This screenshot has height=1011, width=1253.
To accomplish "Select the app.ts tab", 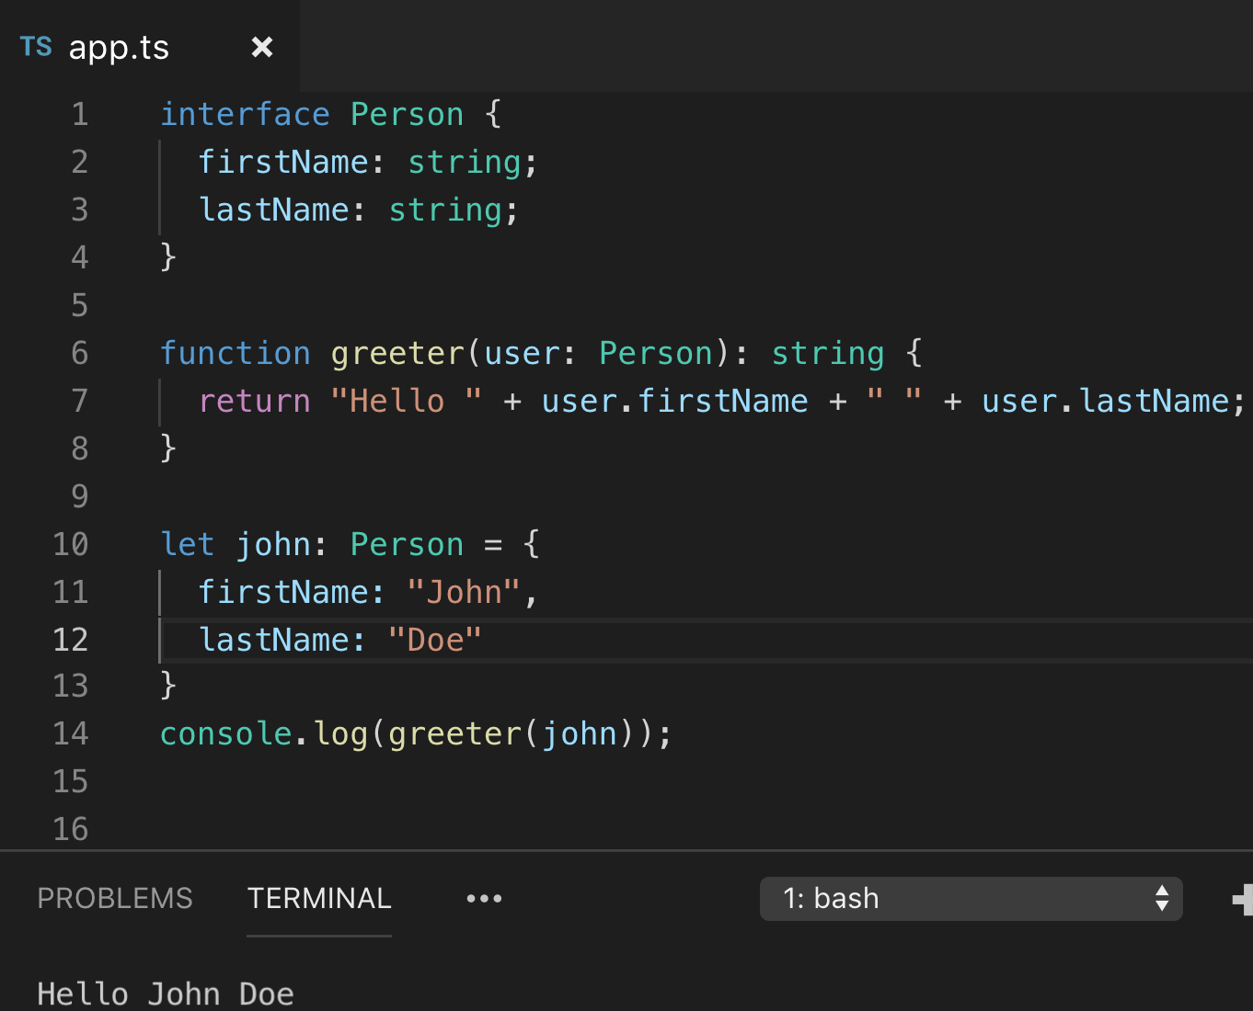I will [149, 46].
